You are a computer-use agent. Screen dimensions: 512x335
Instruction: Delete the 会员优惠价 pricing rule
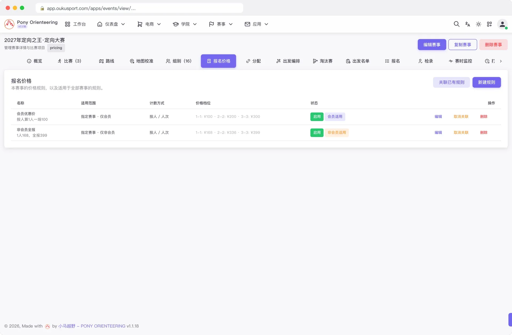pos(484,117)
